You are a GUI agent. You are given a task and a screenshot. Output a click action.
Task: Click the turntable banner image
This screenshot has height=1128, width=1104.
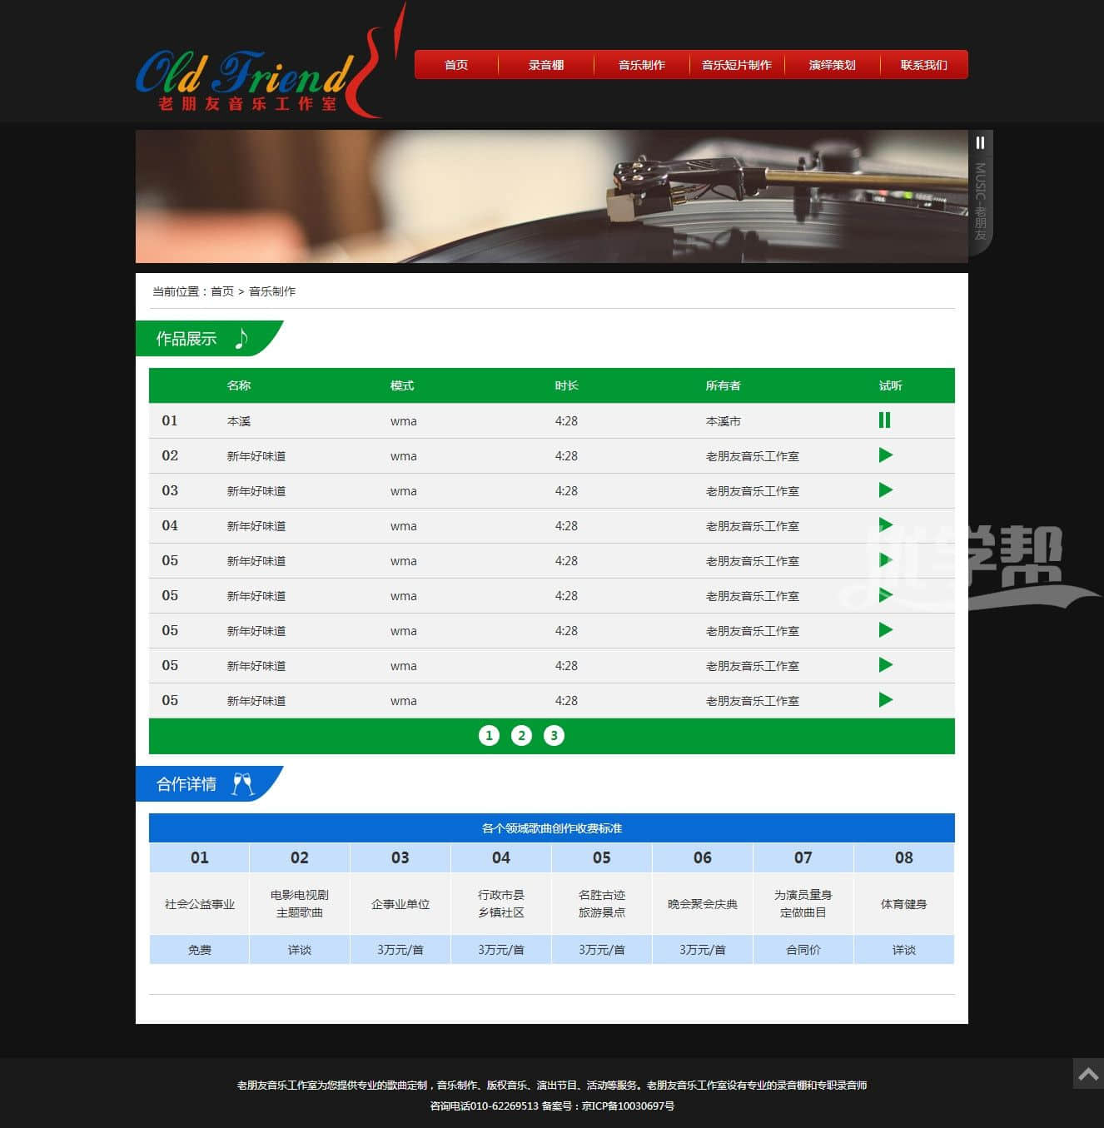coord(551,196)
